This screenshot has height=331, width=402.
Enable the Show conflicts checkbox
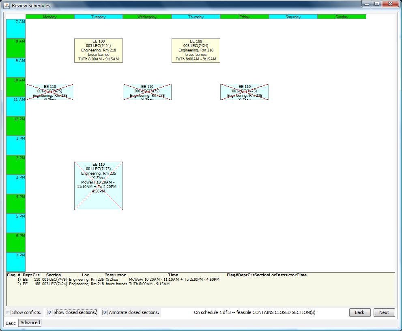[x=8, y=312]
